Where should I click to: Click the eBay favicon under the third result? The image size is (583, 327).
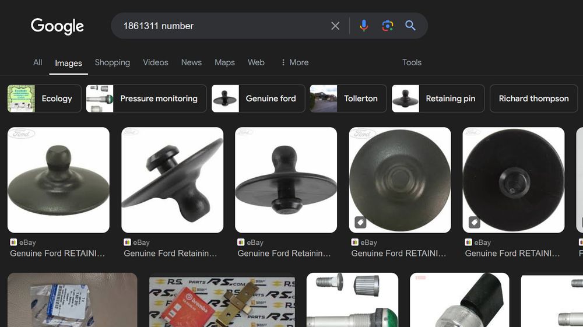coord(241,242)
